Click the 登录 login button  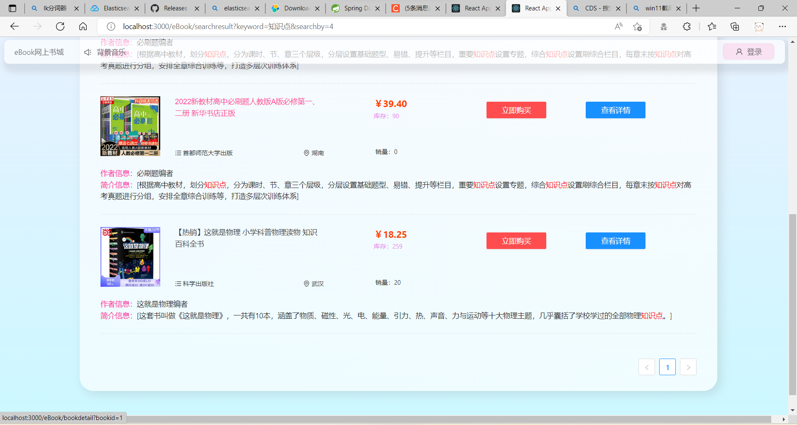coord(748,52)
